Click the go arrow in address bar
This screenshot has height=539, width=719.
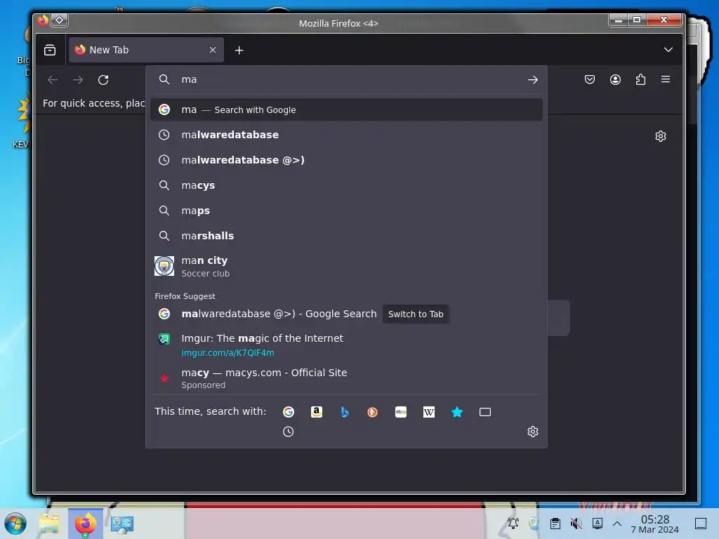tap(532, 80)
